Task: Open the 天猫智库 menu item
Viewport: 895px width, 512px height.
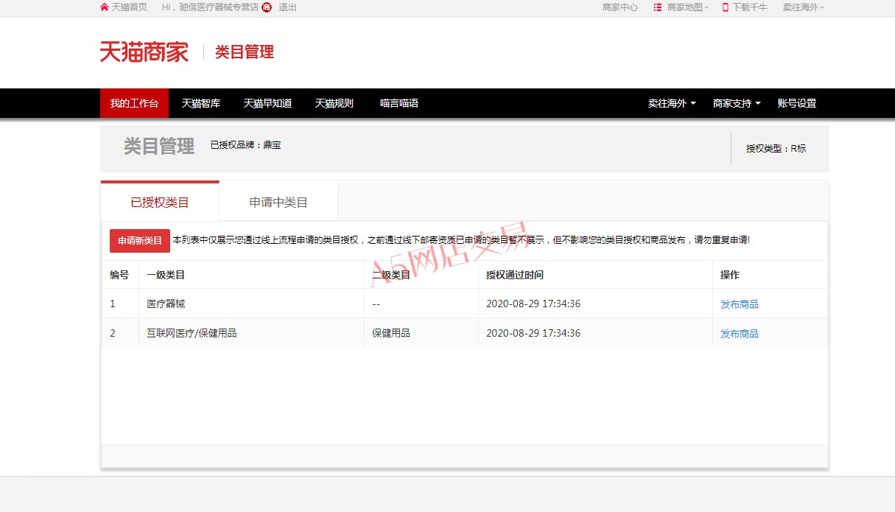Action: pyautogui.click(x=201, y=103)
